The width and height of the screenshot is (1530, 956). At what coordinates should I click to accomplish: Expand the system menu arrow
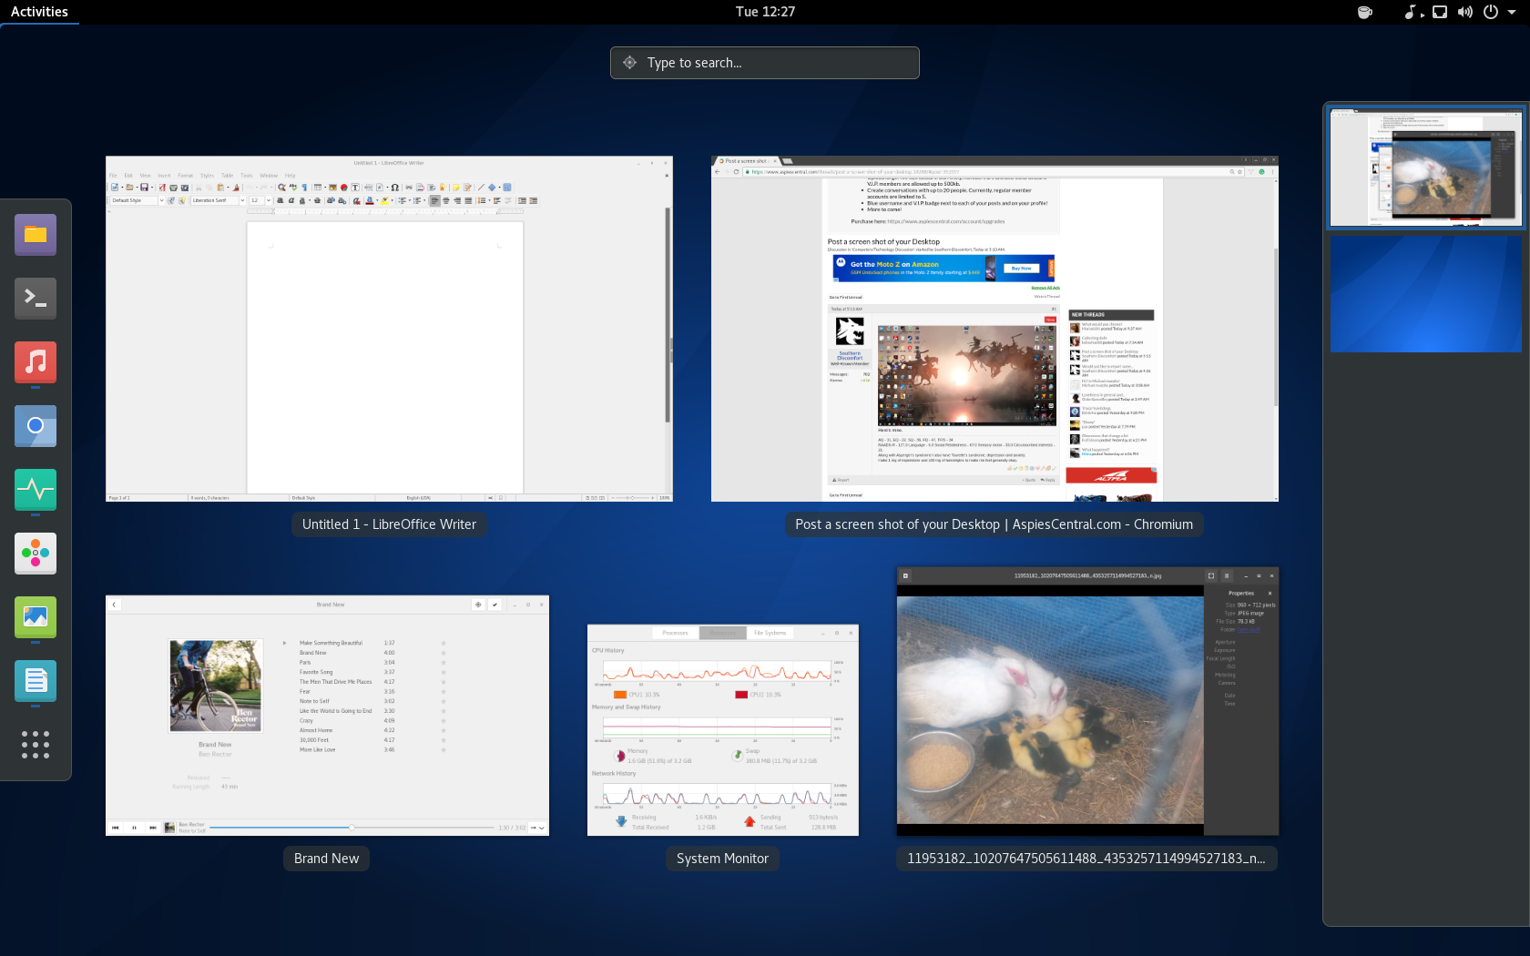pos(1513,12)
